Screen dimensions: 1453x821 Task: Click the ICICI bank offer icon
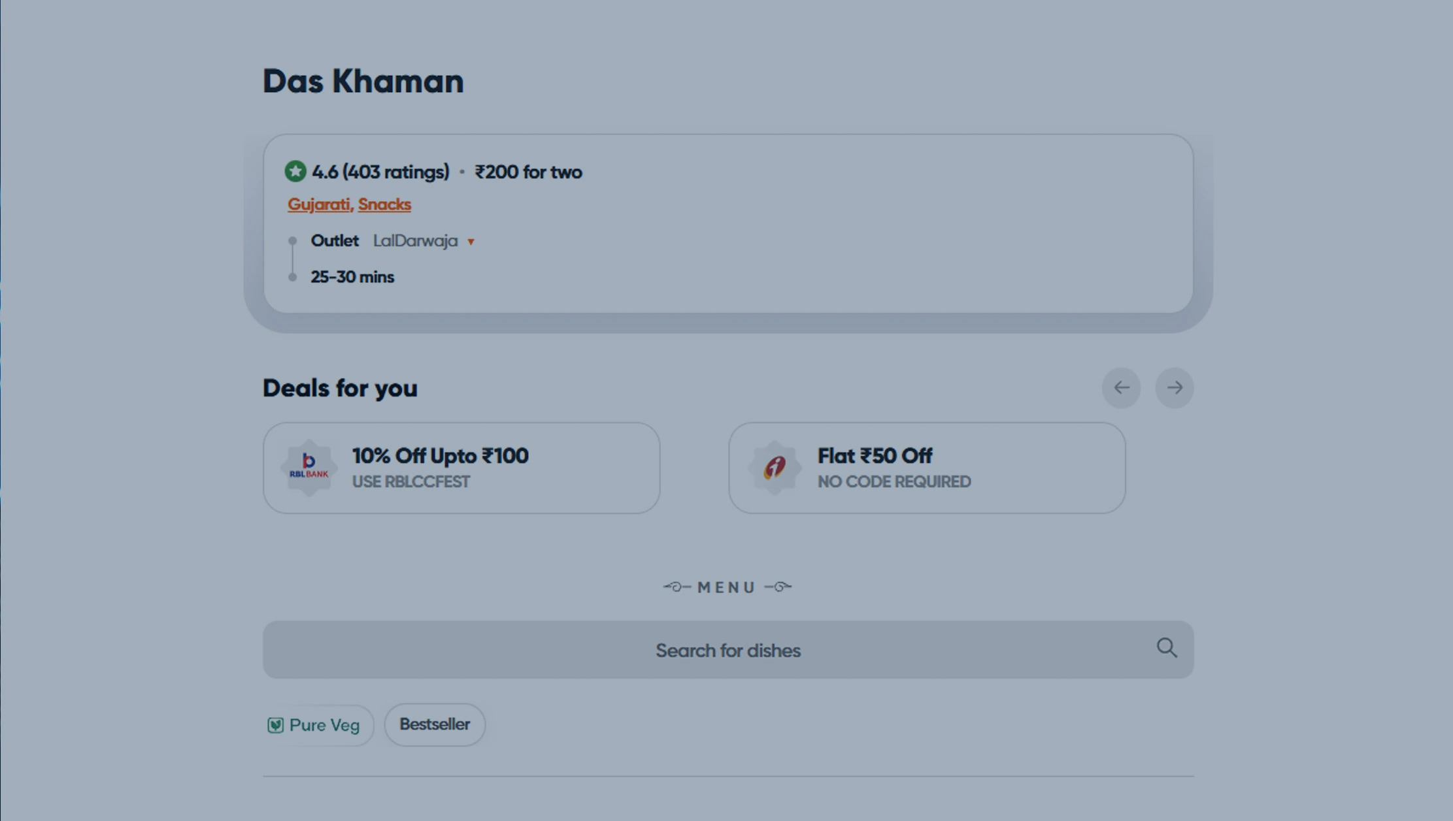(775, 468)
